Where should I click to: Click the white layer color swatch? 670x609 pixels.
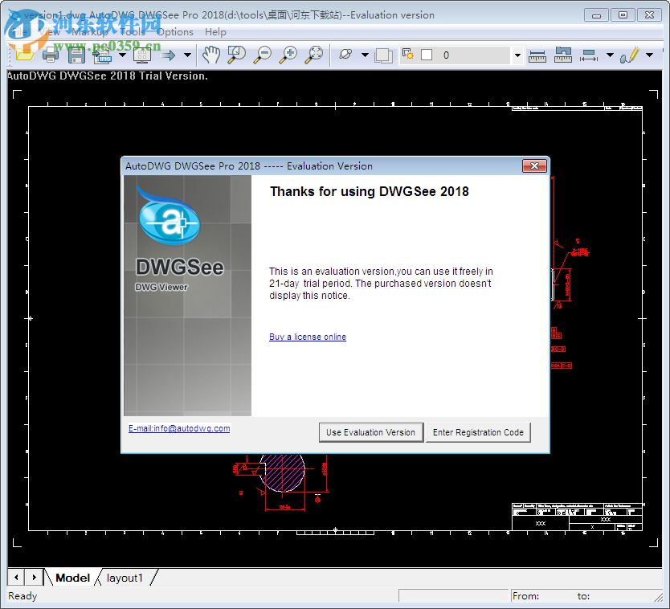(427, 55)
